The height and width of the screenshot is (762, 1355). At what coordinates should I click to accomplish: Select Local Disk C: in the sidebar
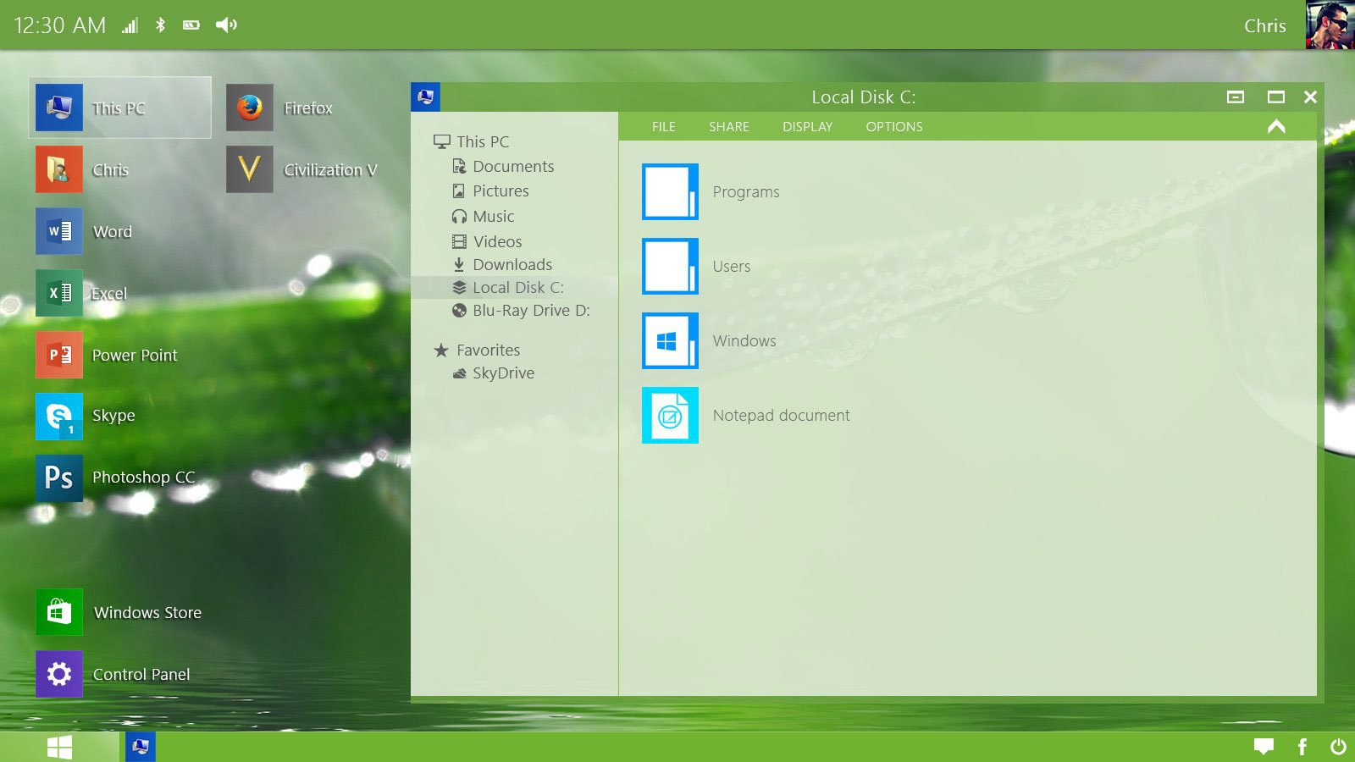tap(515, 287)
